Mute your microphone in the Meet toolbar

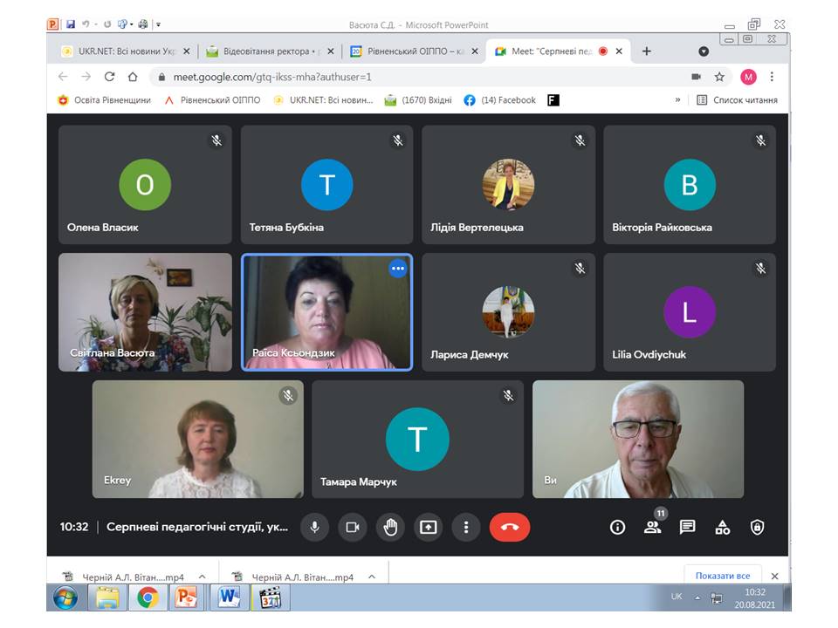[315, 527]
